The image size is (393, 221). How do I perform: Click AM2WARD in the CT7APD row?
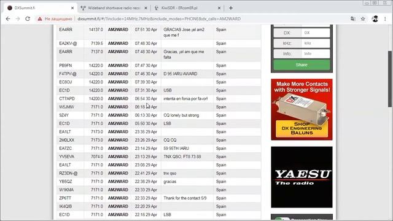[118, 98]
